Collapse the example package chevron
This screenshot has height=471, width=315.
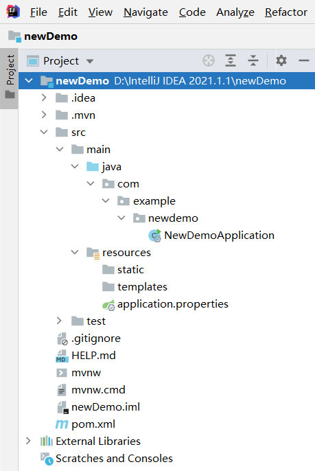[x=106, y=200]
